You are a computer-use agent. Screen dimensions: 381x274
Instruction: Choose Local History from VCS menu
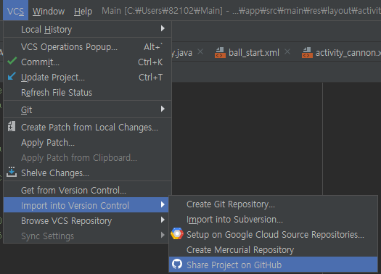click(88, 30)
